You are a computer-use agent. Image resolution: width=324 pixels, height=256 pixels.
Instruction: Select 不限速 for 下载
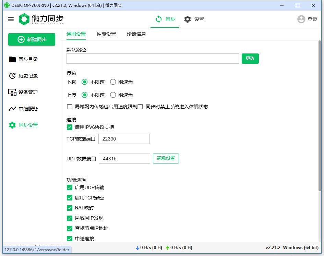click(x=84, y=82)
